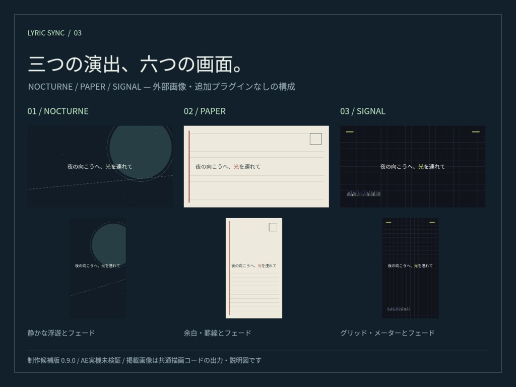This screenshot has width=516, height=387.
Task: Click the meter bars in SIGNAL portrait preview
Action: pos(399,309)
